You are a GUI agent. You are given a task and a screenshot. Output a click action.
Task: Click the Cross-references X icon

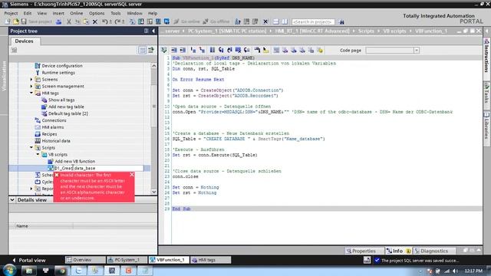pyautogui.click(x=265, y=21)
